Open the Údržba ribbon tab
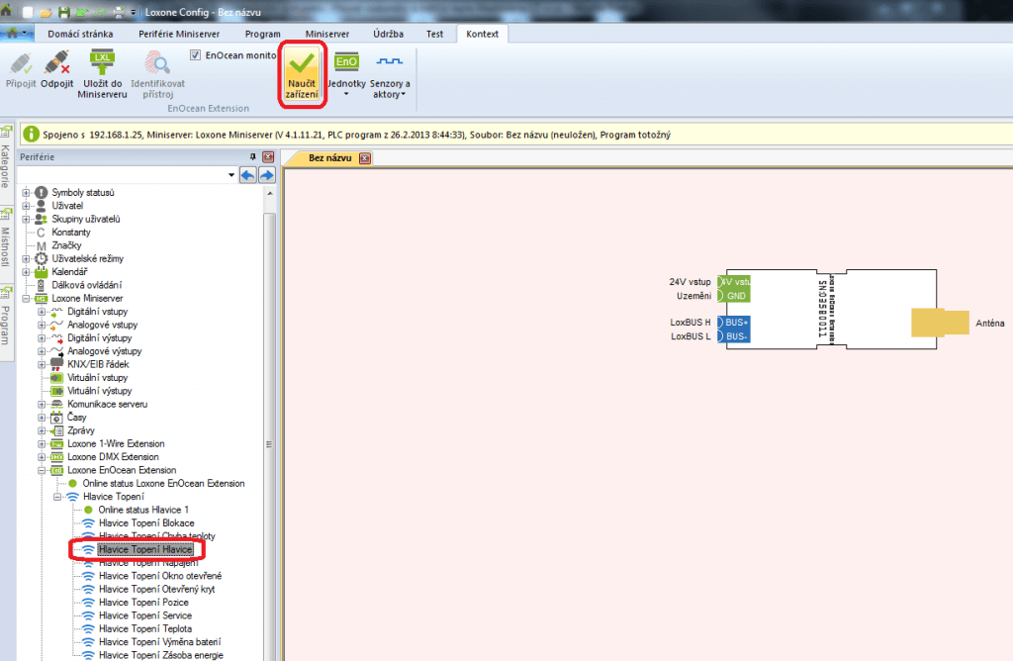The image size is (1013, 661). pos(388,34)
